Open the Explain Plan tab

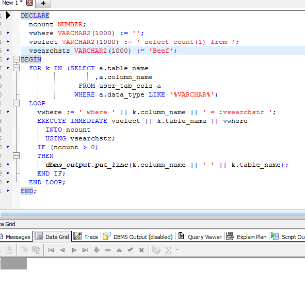[246, 237]
